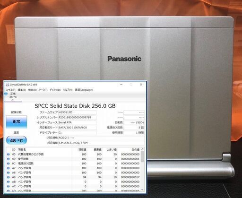Open the 機能(U) menu

click(32, 90)
